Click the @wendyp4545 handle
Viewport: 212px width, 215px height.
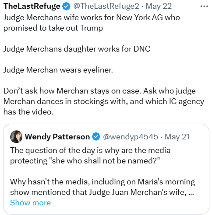(131, 137)
